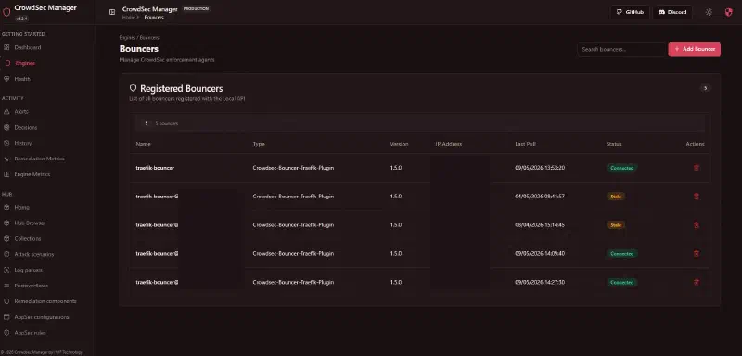Delete bouncer last pulled 09/05/2026 13:53:20
Image resolution: width=742 pixels, height=356 pixels.
point(697,168)
